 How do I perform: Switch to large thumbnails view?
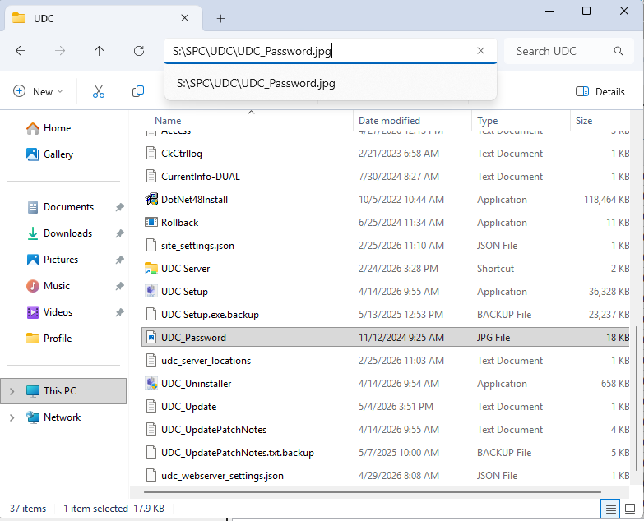pos(630,509)
